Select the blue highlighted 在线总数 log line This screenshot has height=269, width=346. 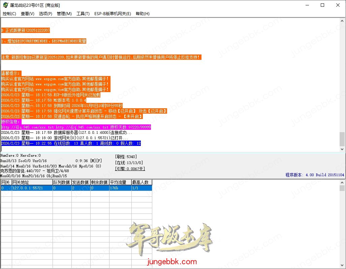point(71,144)
